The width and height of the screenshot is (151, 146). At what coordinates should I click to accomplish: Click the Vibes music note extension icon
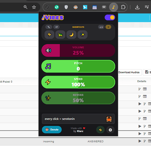coord(113,7)
